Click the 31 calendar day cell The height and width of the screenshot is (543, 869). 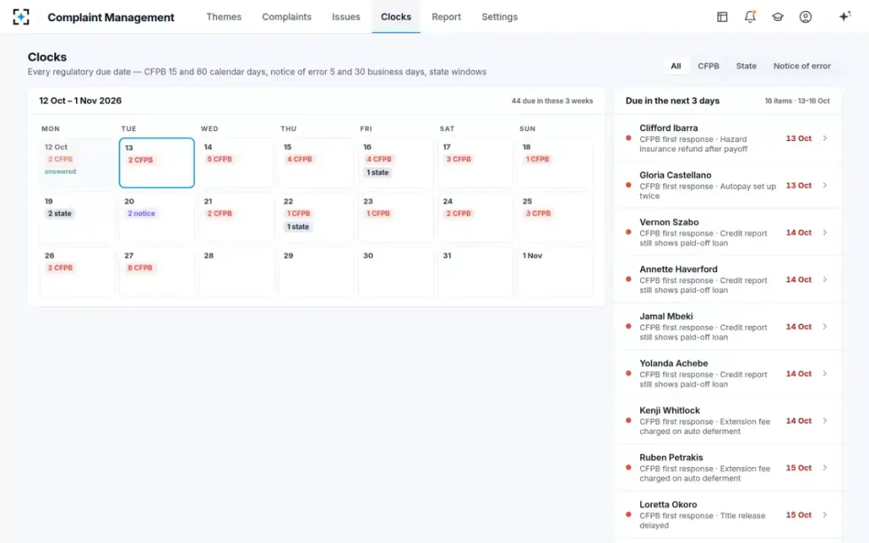476,271
